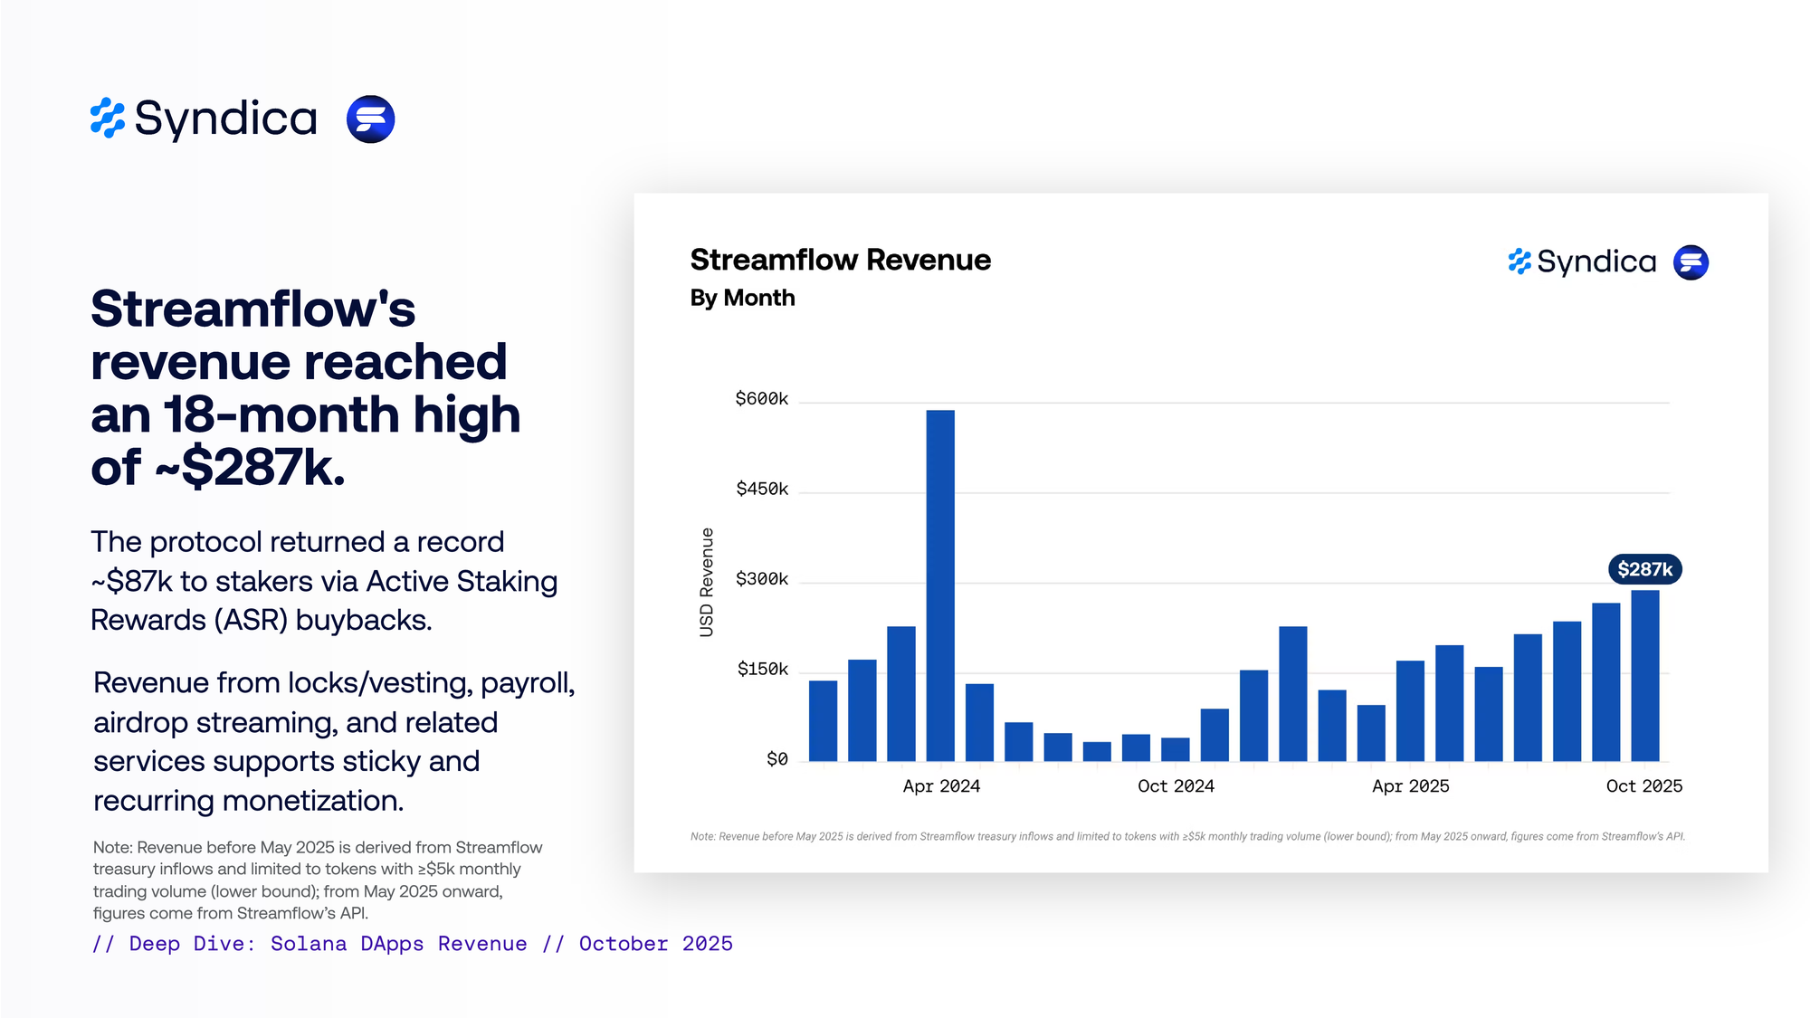Click the $450k y-axis label
The height and width of the screenshot is (1018, 1810).
tap(761, 490)
